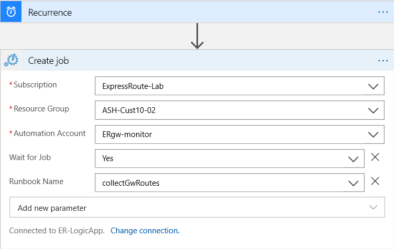The height and width of the screenshot is (249, 394).
Task: Click the Recurrence alarm clock icon
Action: (x=11, y=12)
